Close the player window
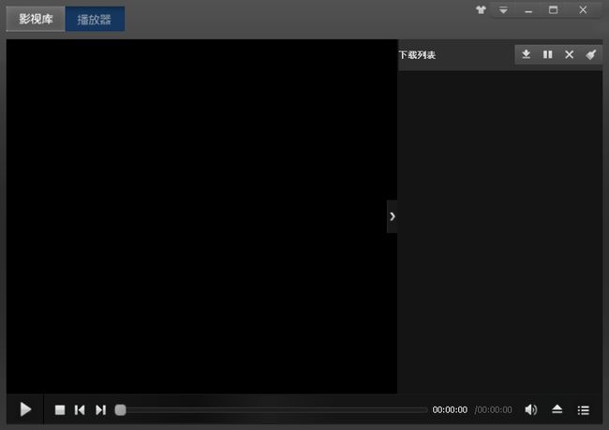This screenshot has height=430, width=609. coord(583,10)
